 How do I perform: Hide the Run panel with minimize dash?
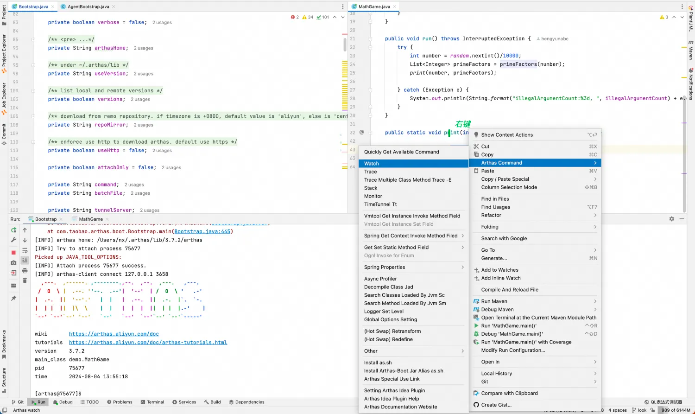(x=682, y=219)
